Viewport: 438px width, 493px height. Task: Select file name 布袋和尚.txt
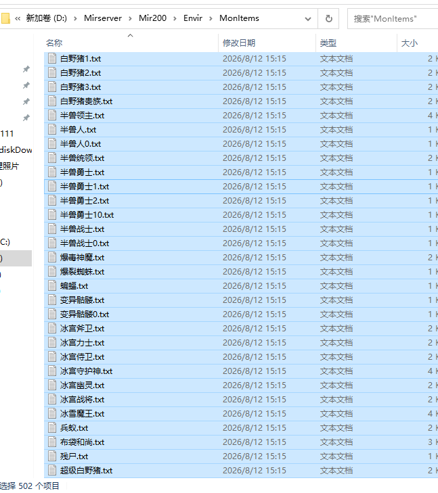[82, 442]
